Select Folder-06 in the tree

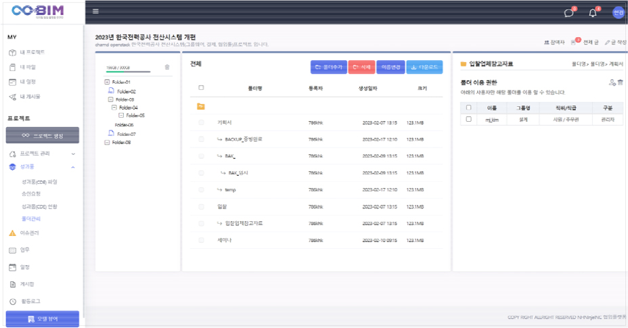(124, 125)
